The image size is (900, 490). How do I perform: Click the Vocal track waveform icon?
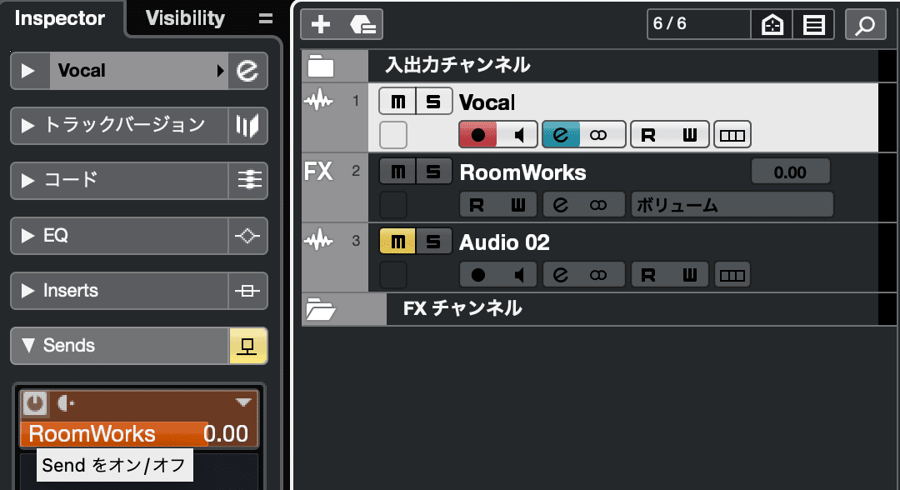(x=318, y=101)
